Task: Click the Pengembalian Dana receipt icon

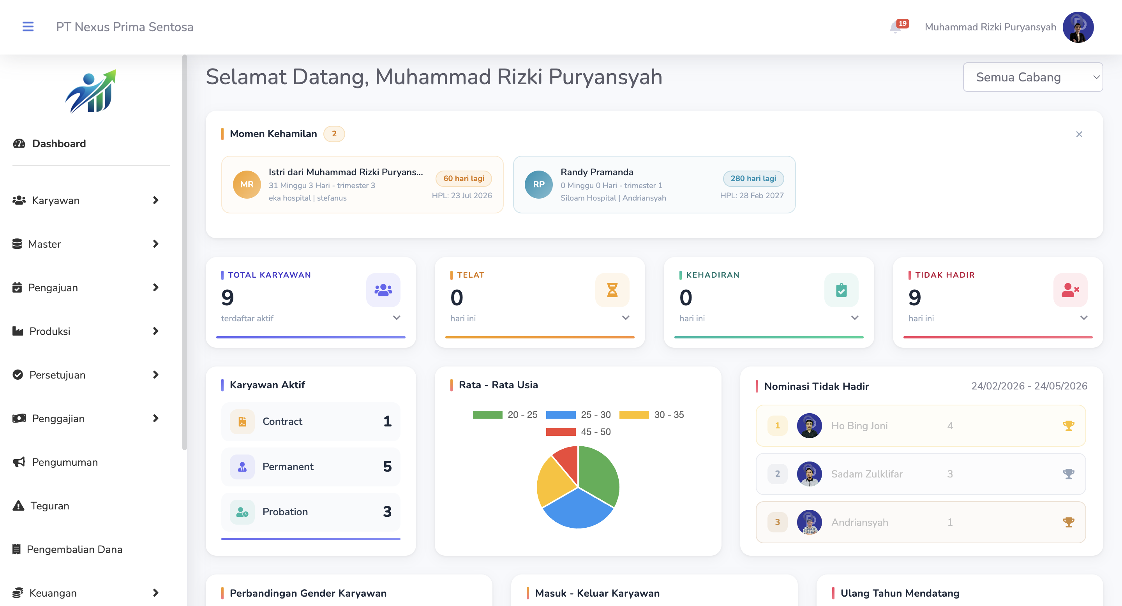Action: [x=16, y=549]
